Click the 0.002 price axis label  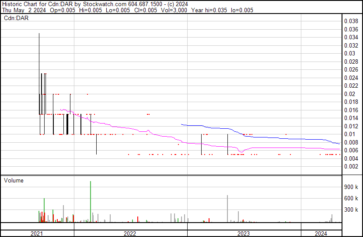pos(351,167)
